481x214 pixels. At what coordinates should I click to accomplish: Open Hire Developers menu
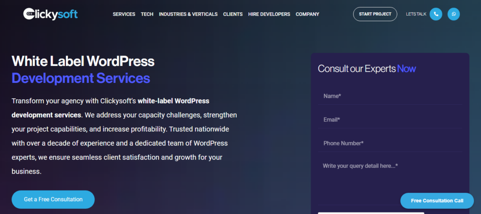[x=269, y=14]
